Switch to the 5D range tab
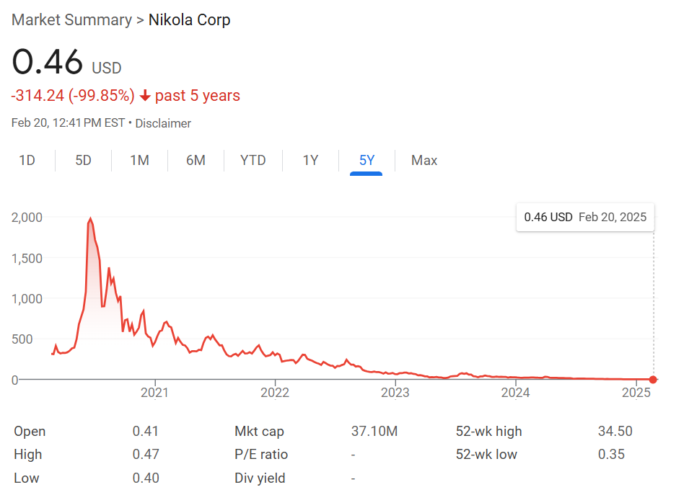 pyautogui.click(x=84, y=160)
